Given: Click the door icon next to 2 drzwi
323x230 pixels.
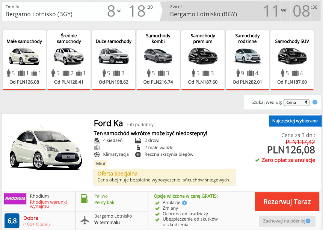Looking at the screenshot, I should pyautogui.click(x=138, y=141).
